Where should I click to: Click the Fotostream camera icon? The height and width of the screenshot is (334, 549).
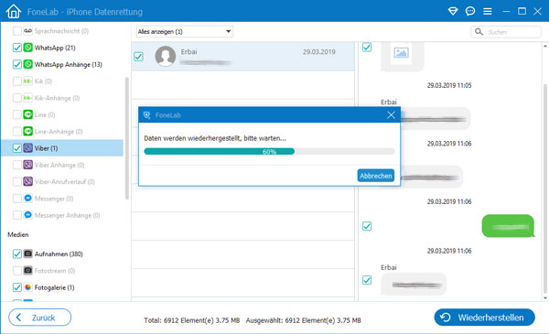[x=28, y=271]
